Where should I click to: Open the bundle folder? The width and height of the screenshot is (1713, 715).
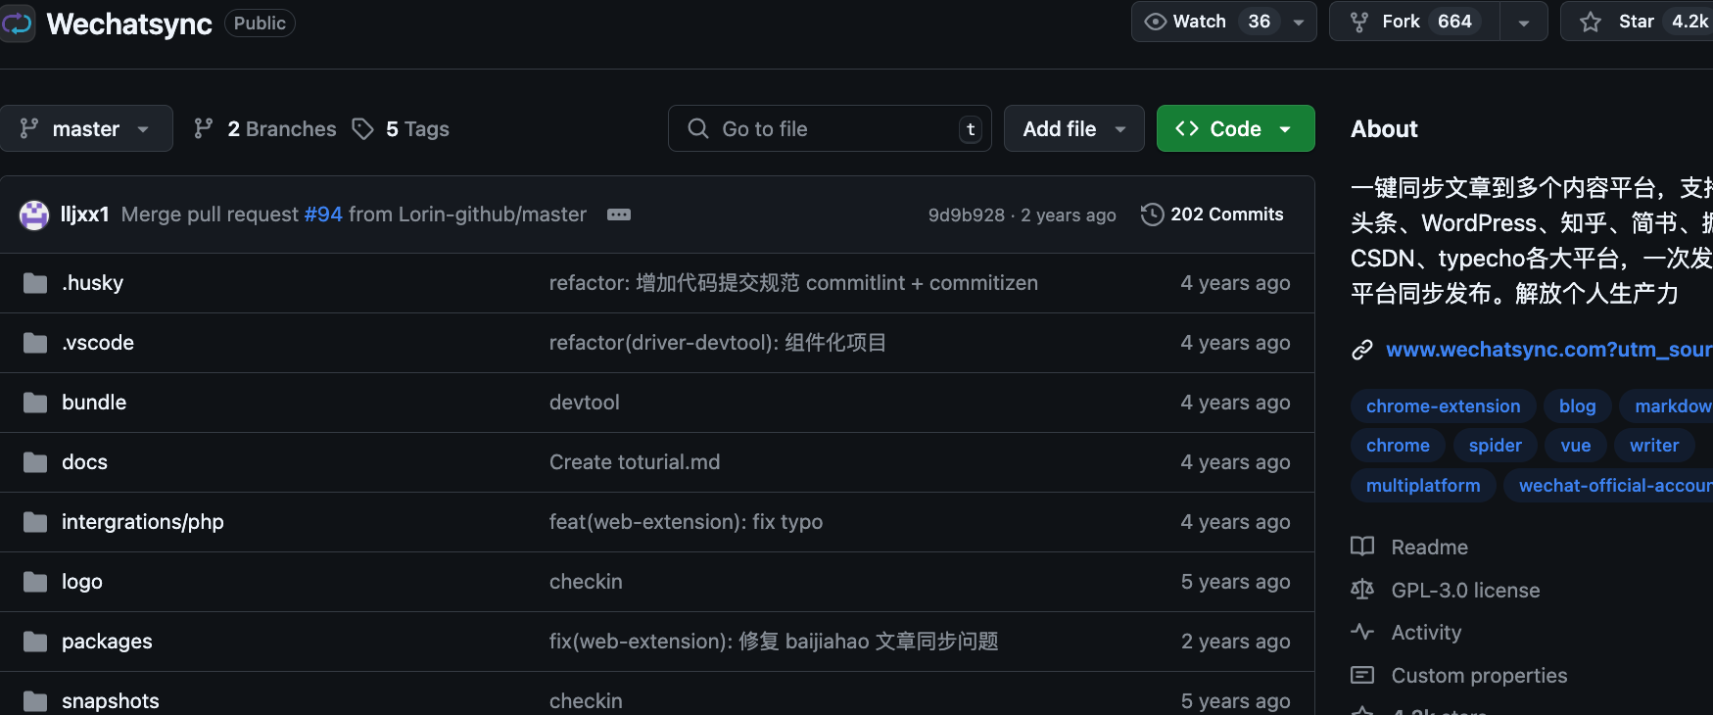coord(94,403)
